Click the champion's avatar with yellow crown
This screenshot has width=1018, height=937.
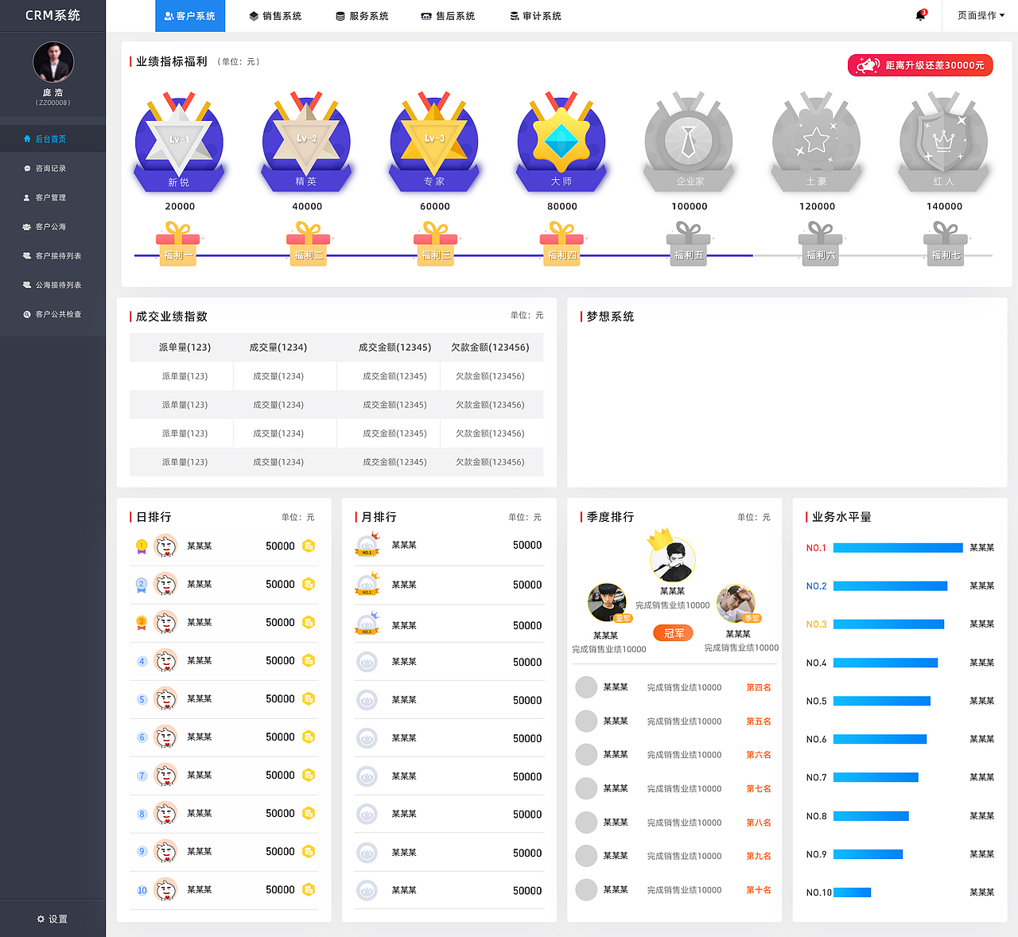click(672, 561)
